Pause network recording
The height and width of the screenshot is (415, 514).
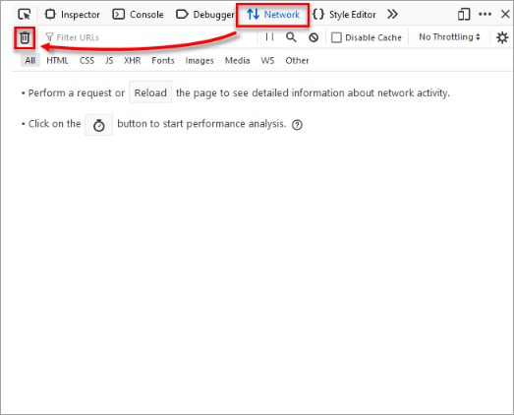270,37
